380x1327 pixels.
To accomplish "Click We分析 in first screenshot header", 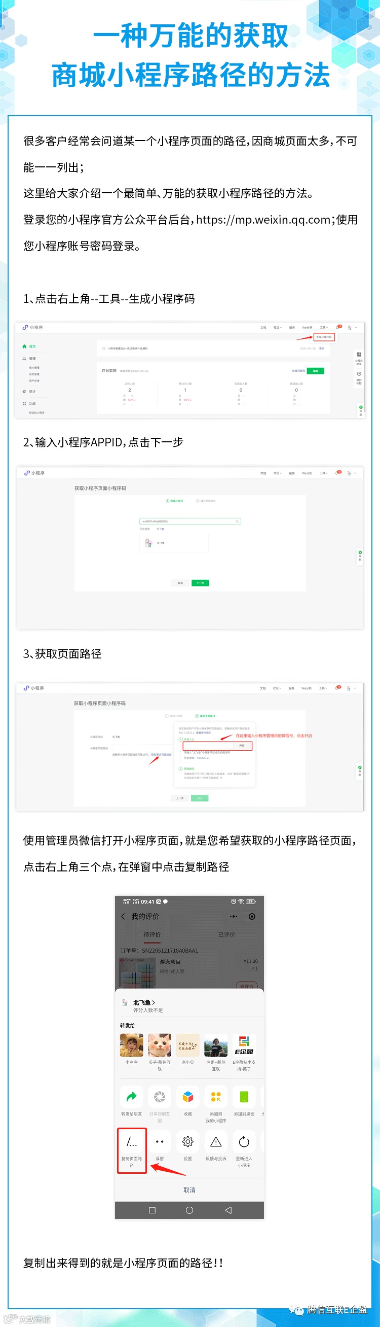I will pyautogui.click(x=307, y=327).
